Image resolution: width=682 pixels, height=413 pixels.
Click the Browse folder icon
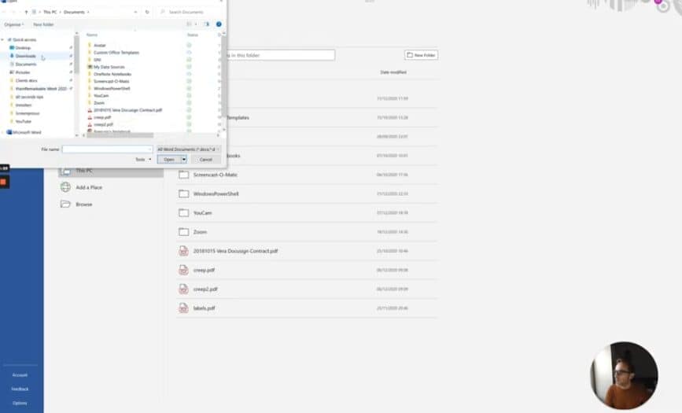[65, 205]
